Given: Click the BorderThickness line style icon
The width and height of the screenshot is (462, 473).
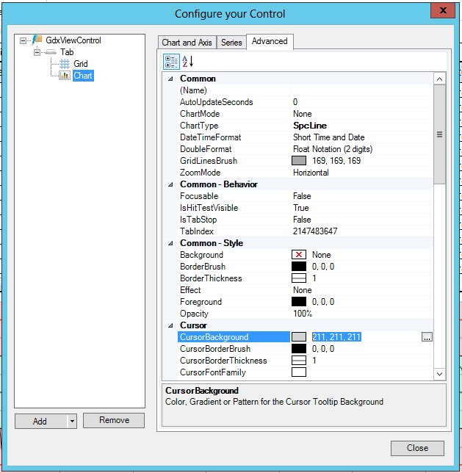Looking at the screenshot, I should [298, 278].
